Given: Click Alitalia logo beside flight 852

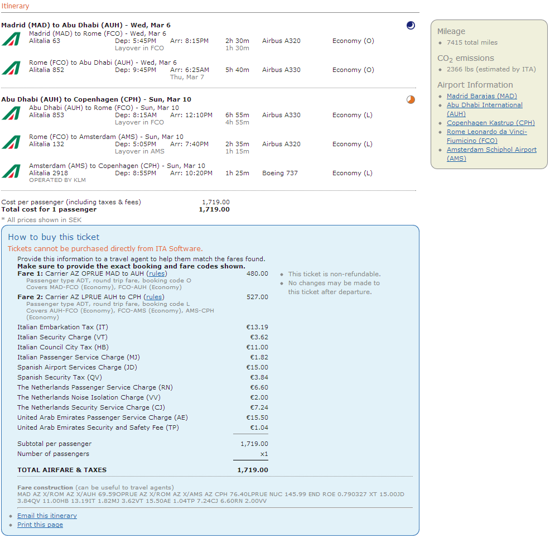Looking at the screenshot, I should pos(11,68).
